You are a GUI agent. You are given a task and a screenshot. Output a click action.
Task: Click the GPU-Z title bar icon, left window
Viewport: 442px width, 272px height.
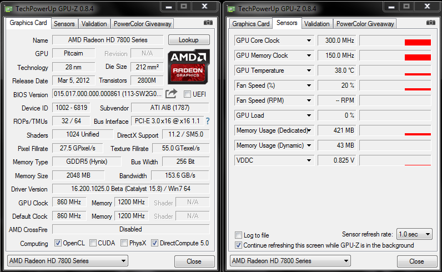click(9, 9)
